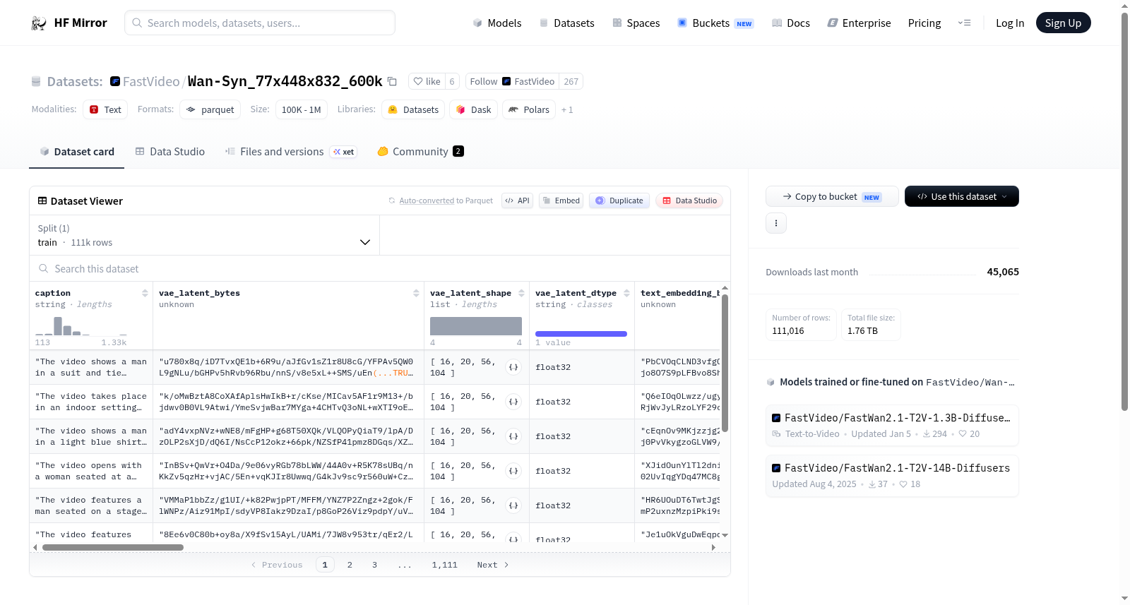This screenshot has height=605, width=1130.
Task: Click the Next page button
Action: point(493,565)
